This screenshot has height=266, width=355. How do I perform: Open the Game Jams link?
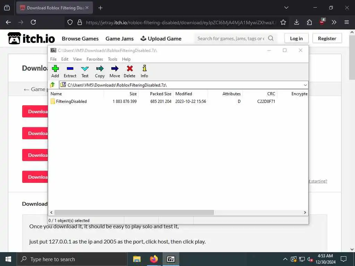(120, 39)
